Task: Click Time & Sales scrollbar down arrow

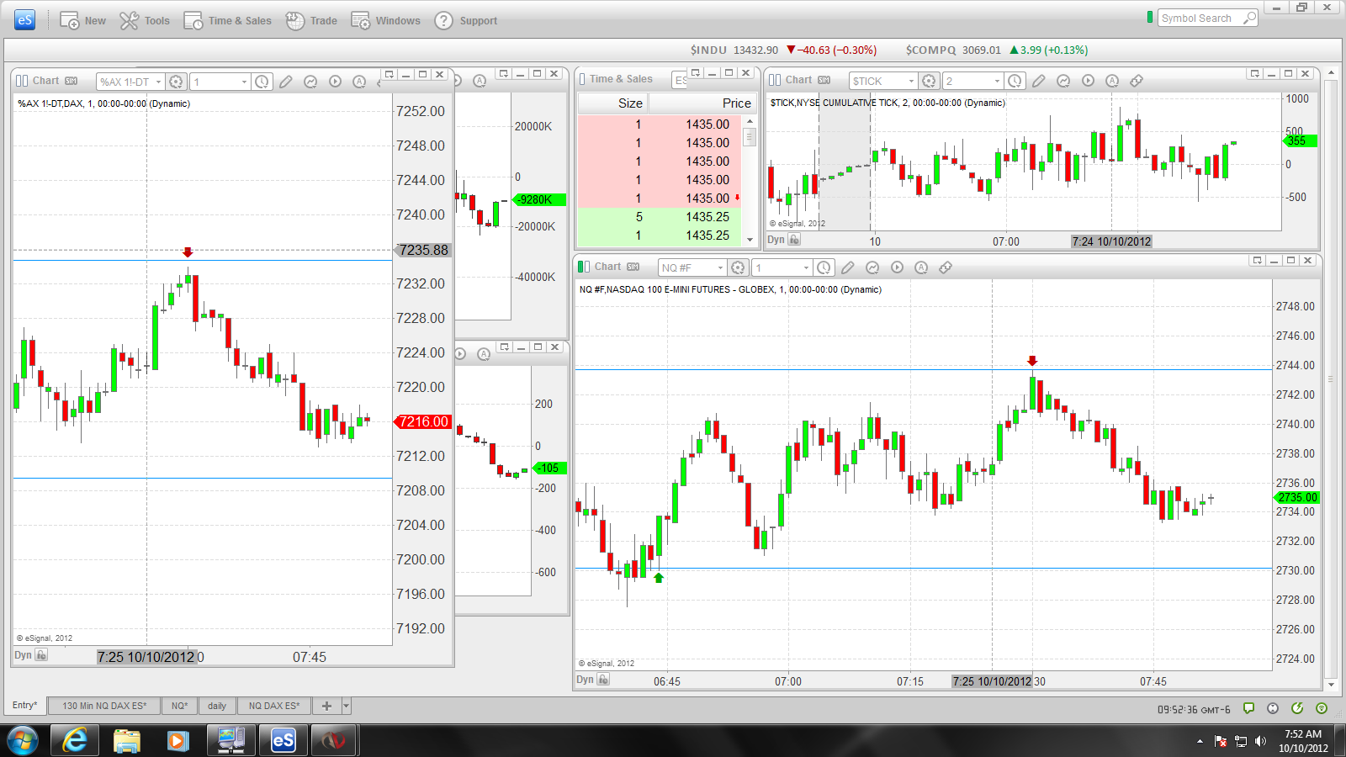Action: tap(750, 240)
